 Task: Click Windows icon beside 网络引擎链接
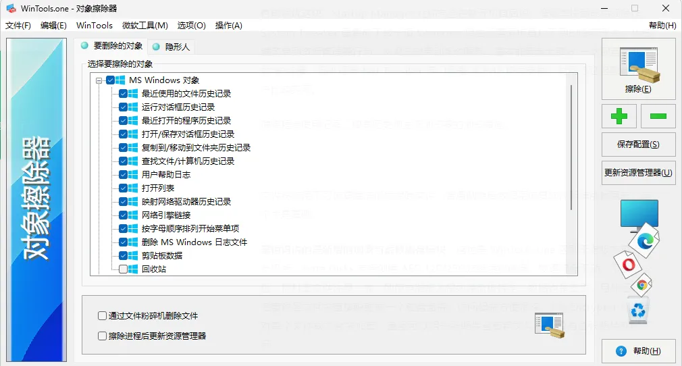click(132, 215)
